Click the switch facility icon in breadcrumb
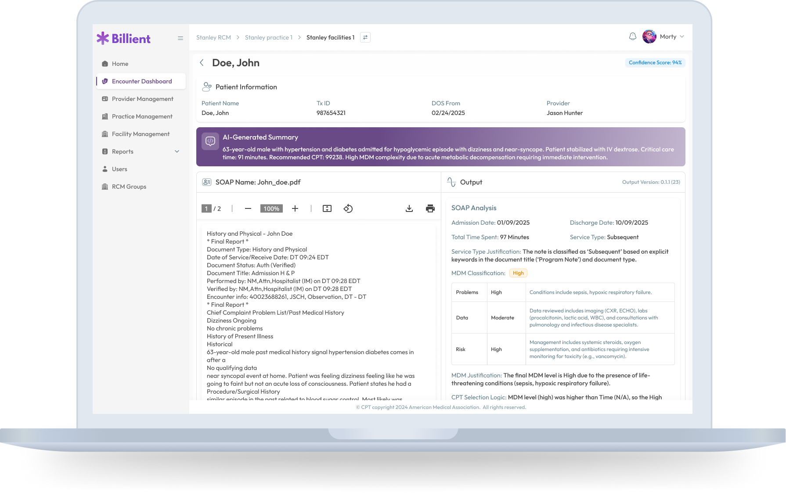786x495 pixels. (365, 37)
